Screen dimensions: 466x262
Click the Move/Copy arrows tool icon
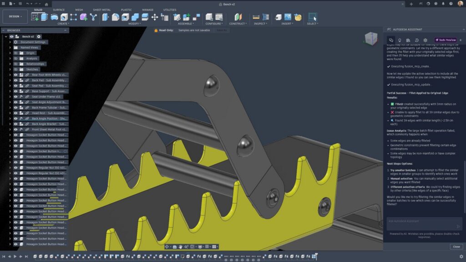155,17
